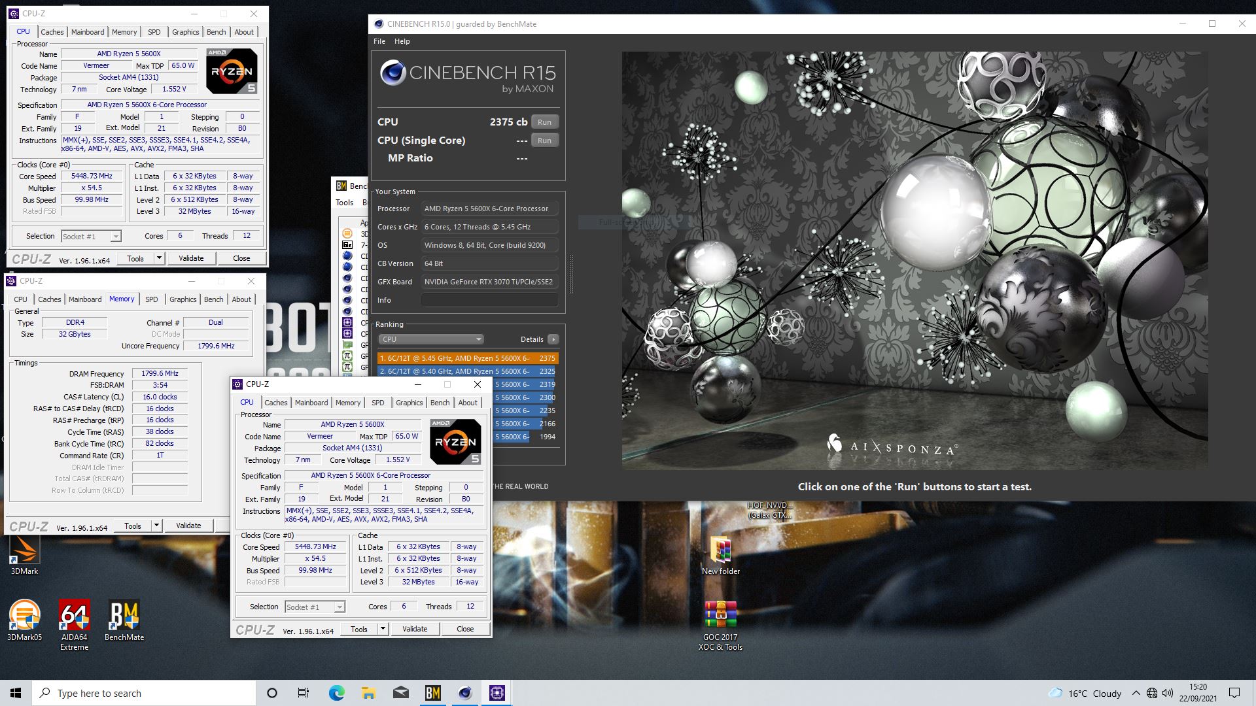Run the CPU (Single Core) test
The image size is (1256, 706).
click(544, 141)
